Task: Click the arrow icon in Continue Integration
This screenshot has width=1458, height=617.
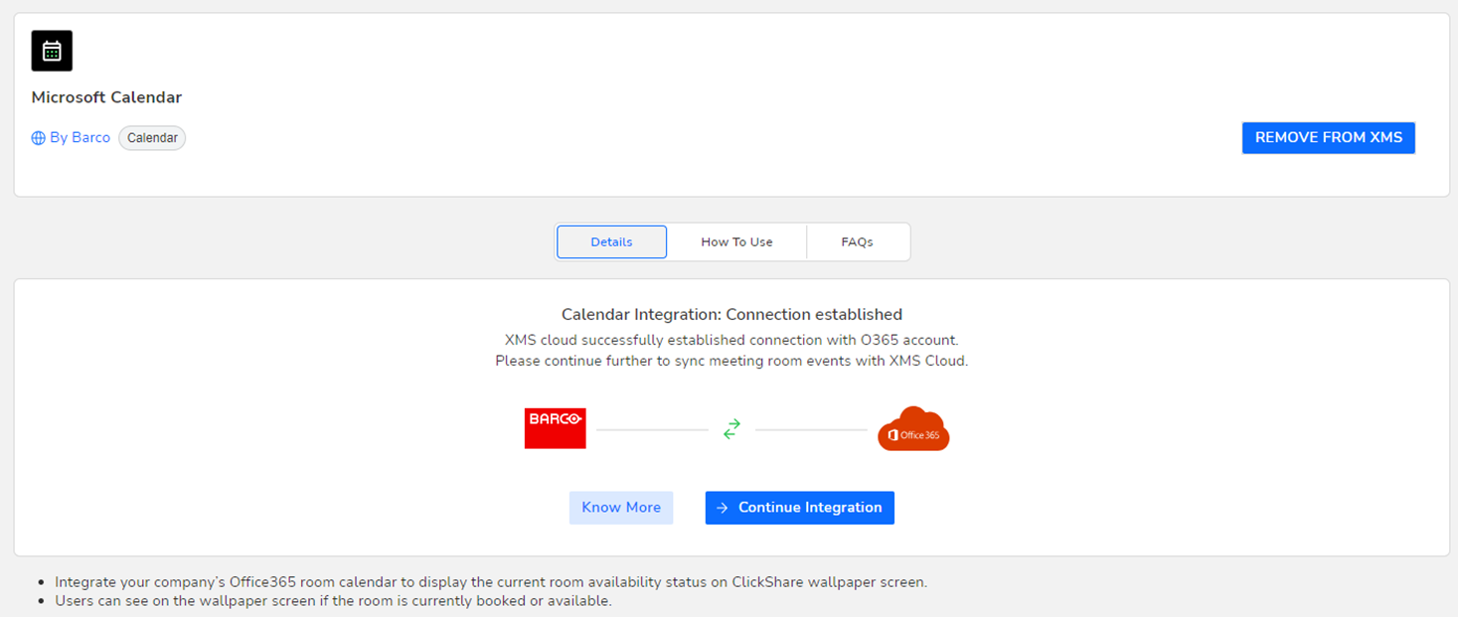Action: pos(723,508)
